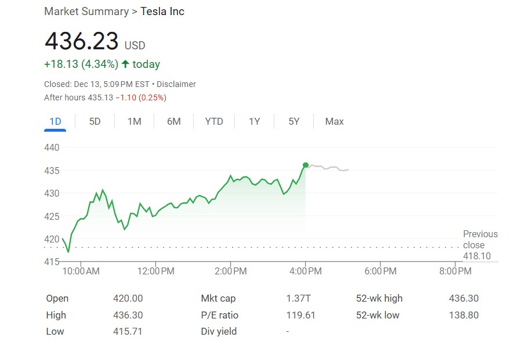
Task: Click the Market Summary breadcrumb
Action: (86, 12)
